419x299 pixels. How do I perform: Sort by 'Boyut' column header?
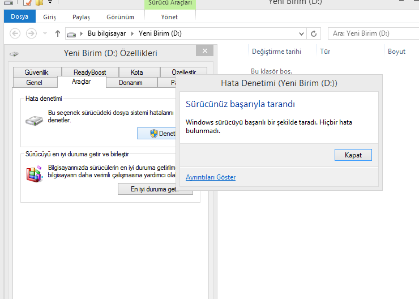click(x=396, y=52)
